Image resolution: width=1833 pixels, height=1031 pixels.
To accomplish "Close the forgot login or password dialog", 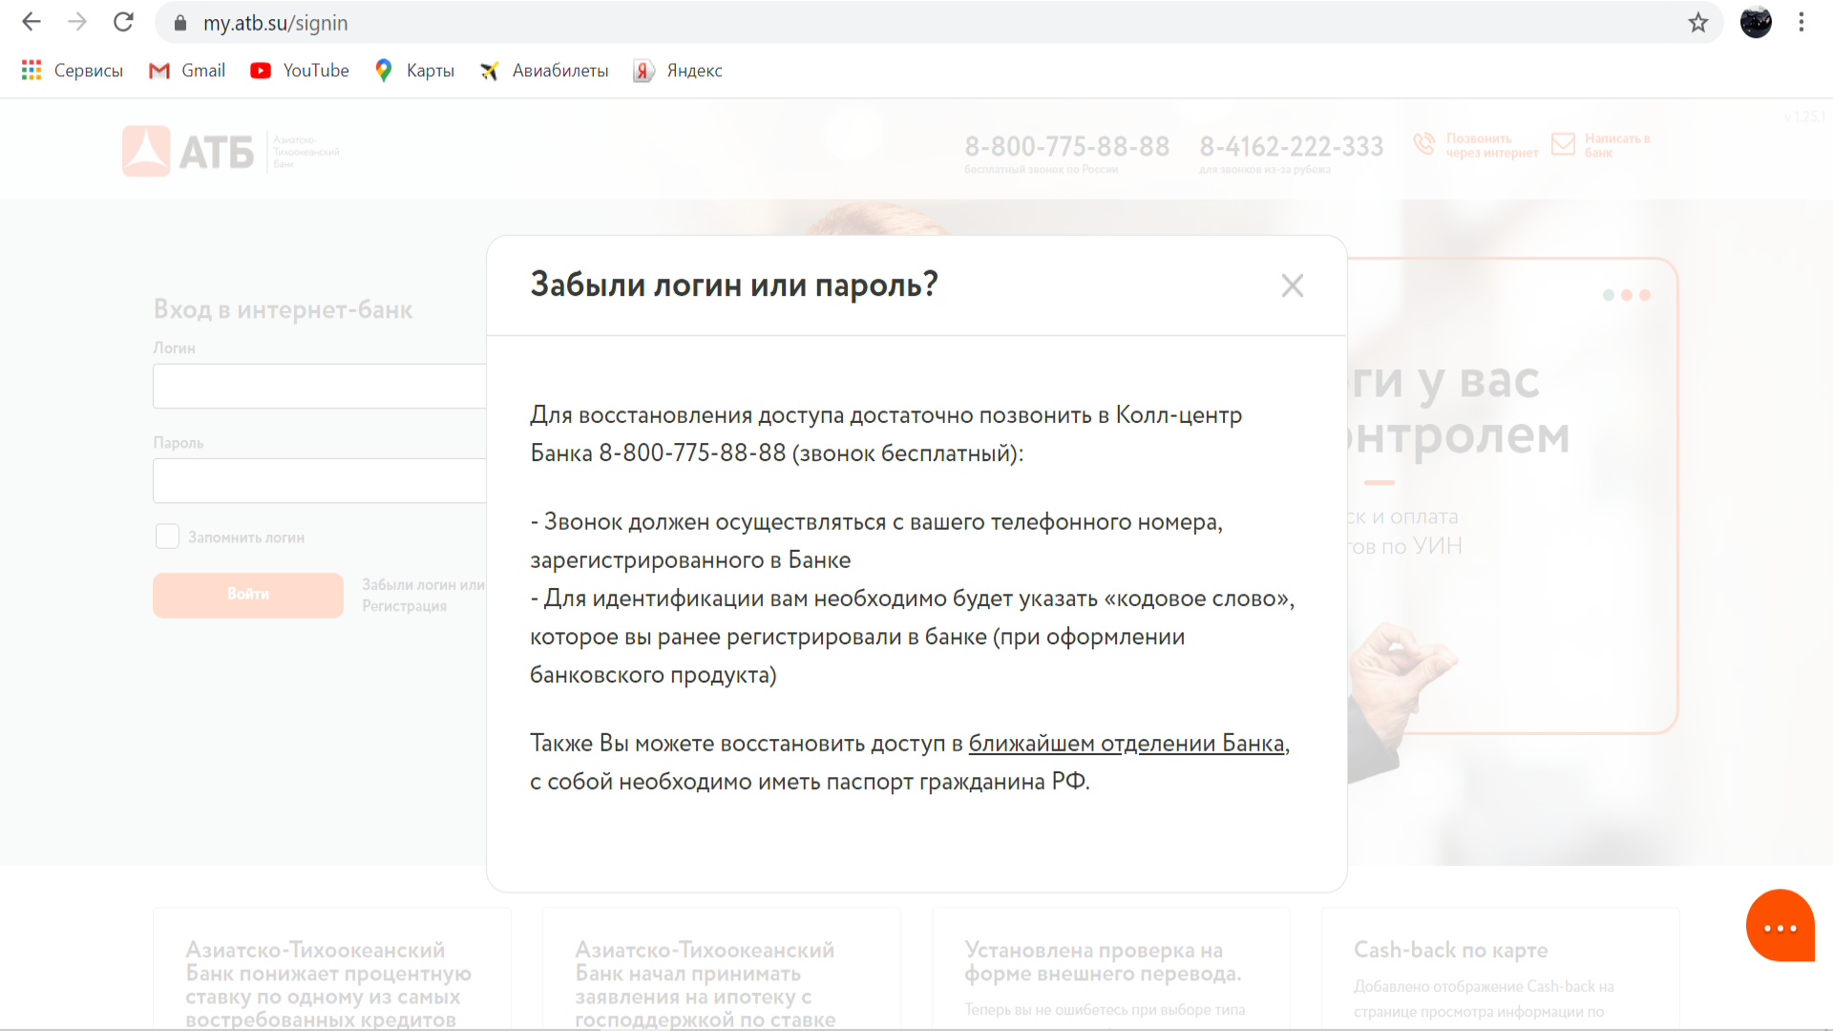I will point(1292,285).
